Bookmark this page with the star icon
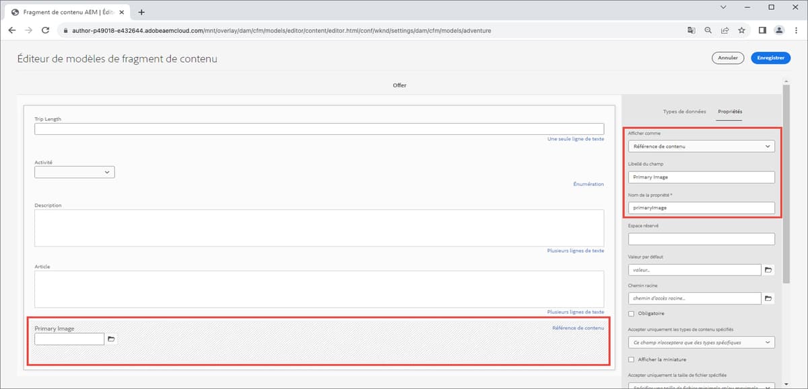The width and height of the screenshot is (808, 389). point(741,30)
